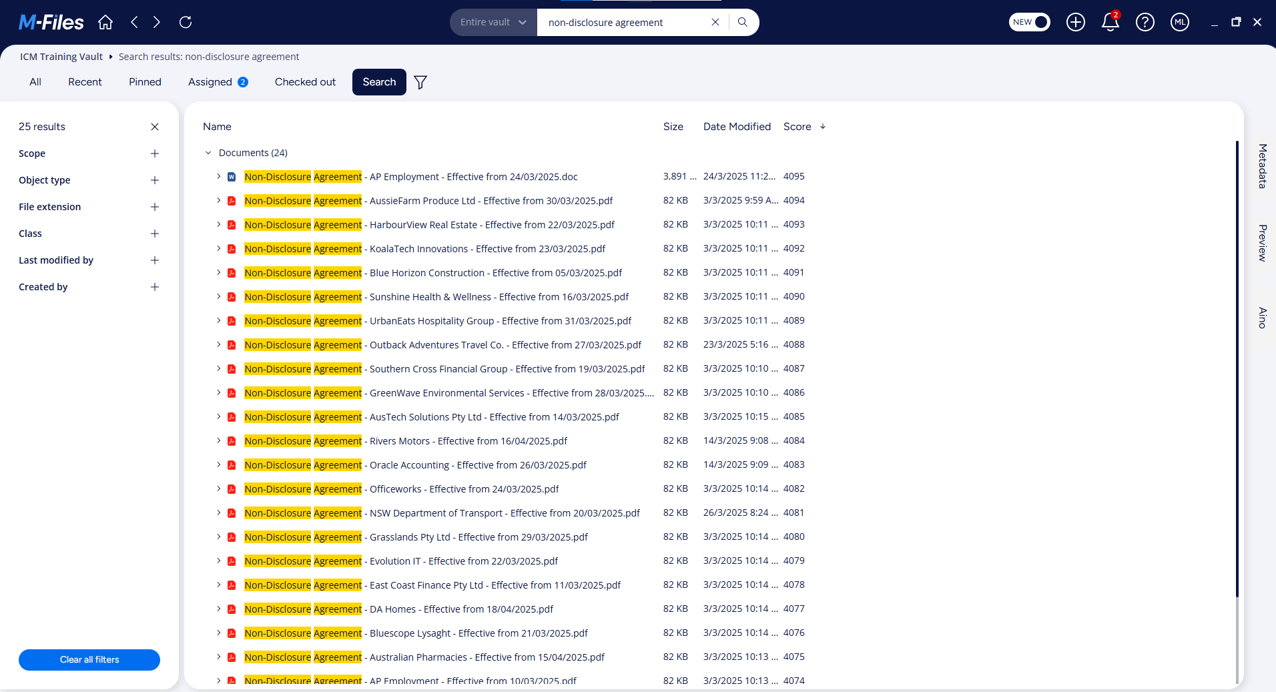Refresh the current view
This screenshot has width=1276, height=692.
point(186,22)
